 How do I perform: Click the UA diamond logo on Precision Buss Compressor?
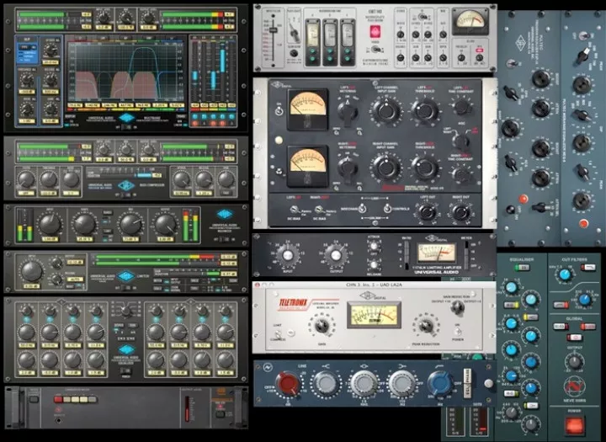[126, 185]
